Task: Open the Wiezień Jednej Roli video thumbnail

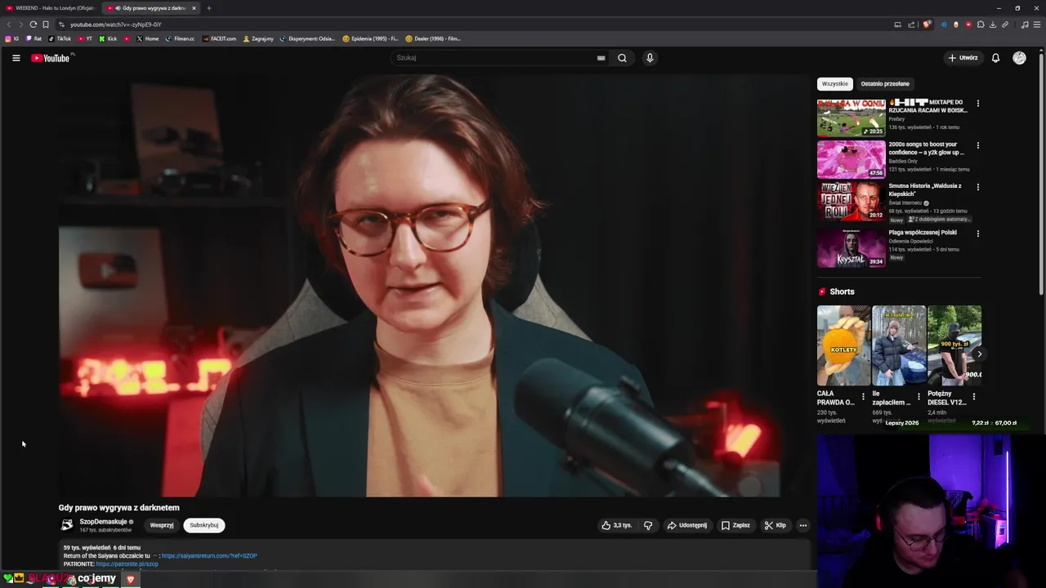Action: 851,201
